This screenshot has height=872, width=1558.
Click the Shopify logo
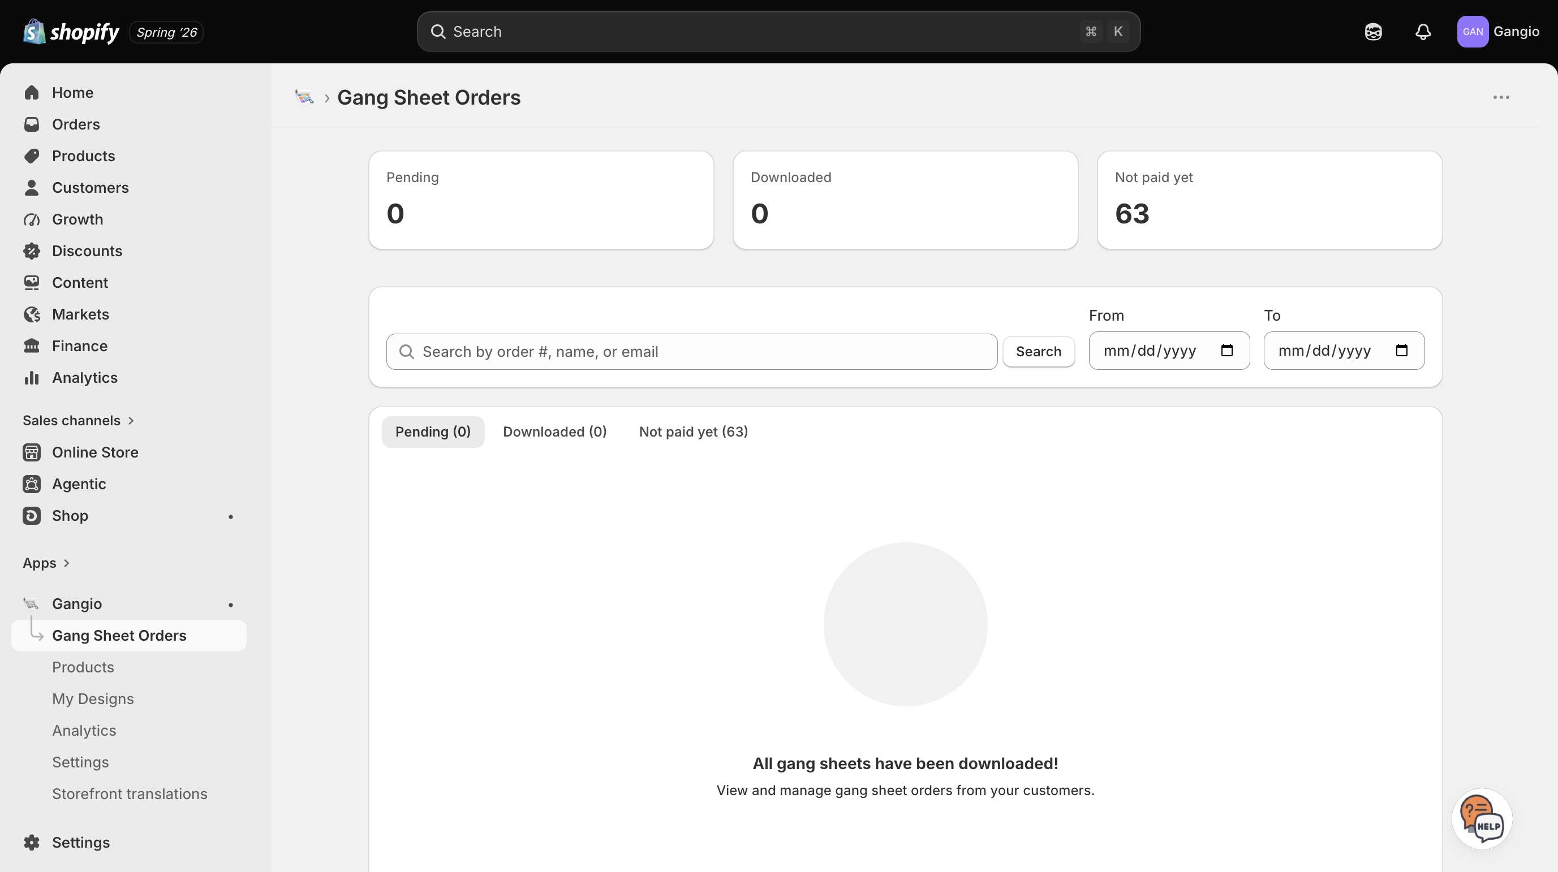[71, 32]
